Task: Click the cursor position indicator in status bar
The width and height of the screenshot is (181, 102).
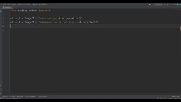Action: (x=158, y=98)
